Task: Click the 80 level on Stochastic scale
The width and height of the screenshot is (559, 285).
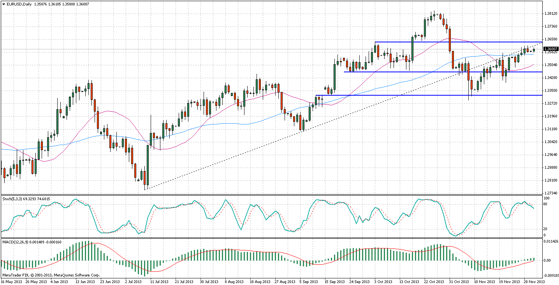Action: 546,203
